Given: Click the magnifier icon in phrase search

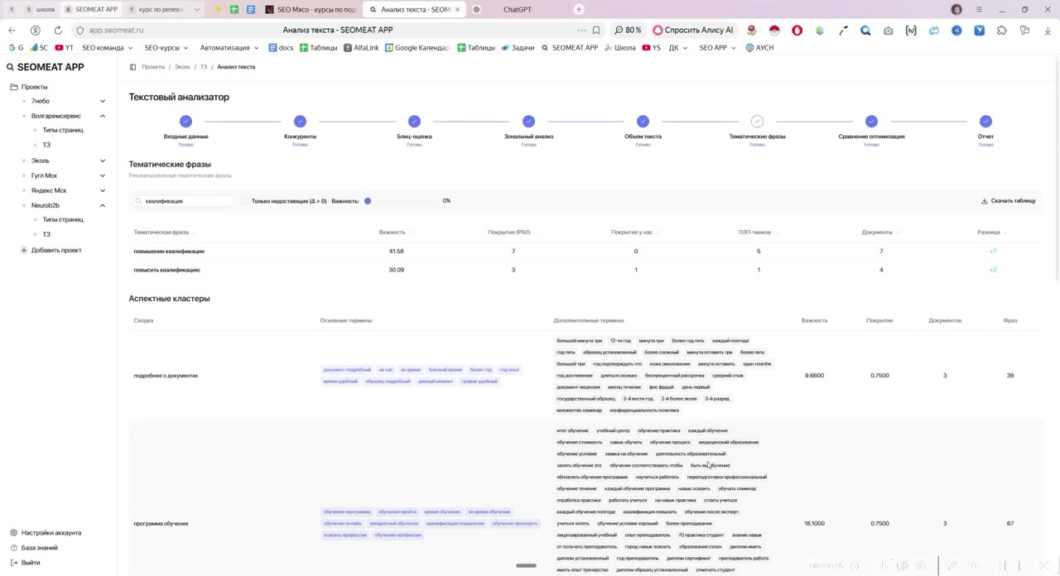Looking at the screenshot, I should click(139, 201).
